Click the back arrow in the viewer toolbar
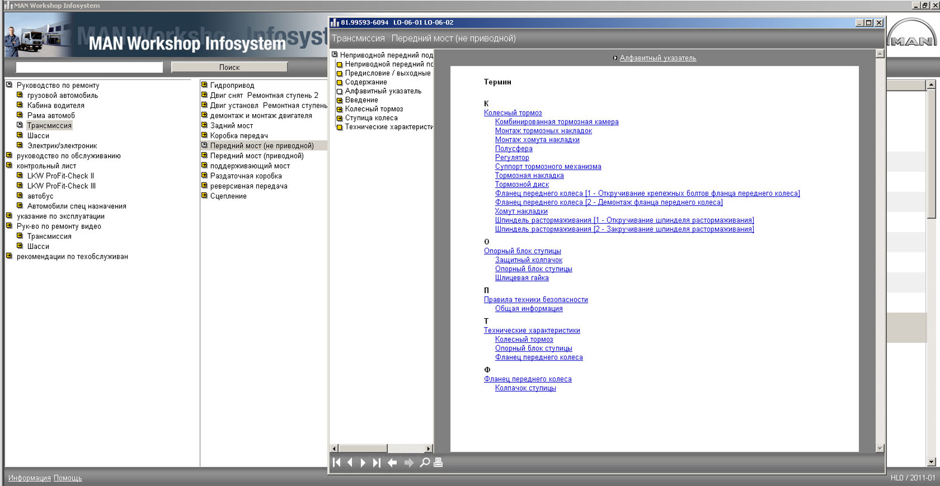 [392, 463]
